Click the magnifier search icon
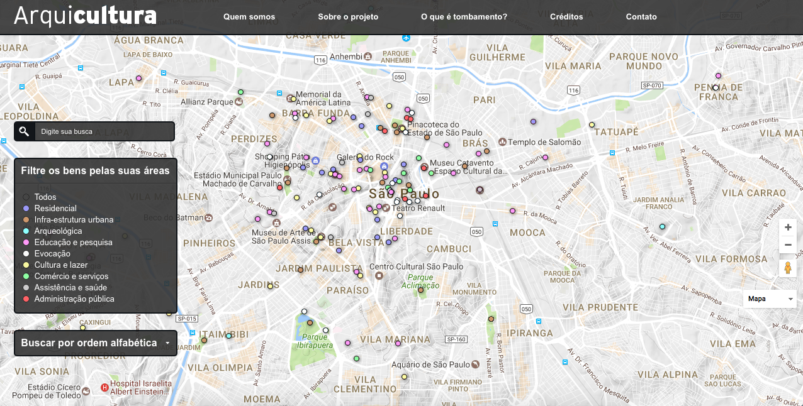The height and width of the screenshot is (406, 803). click(x=24, y=131)
